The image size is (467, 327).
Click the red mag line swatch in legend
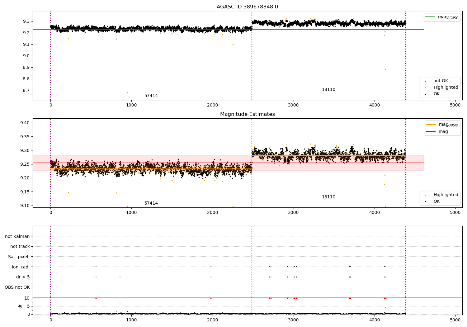(x=431, y=132)
